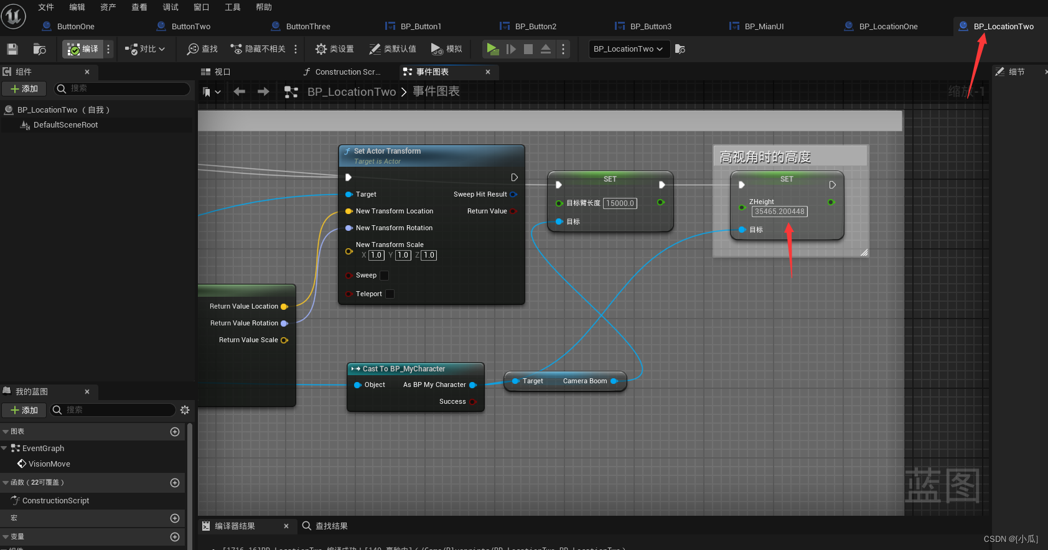Open My Blueprint settings gear icon

coord(185,410)
